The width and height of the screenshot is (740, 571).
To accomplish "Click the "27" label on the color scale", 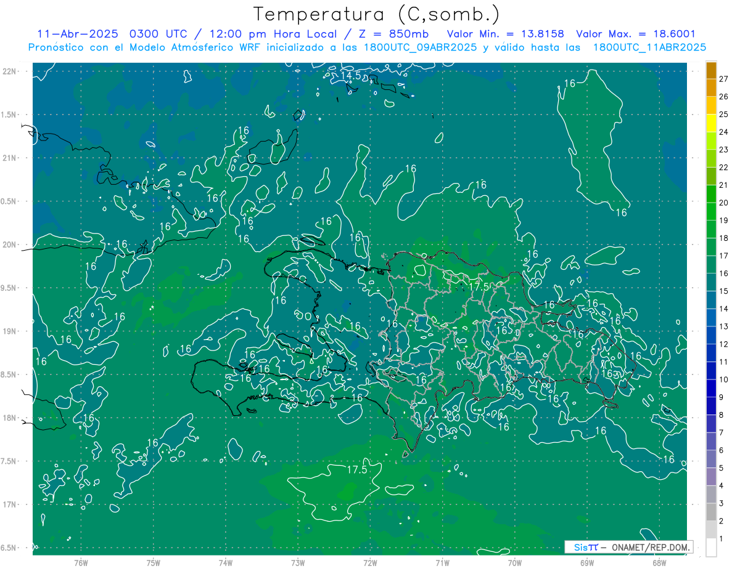I will [x=723, y=79].
